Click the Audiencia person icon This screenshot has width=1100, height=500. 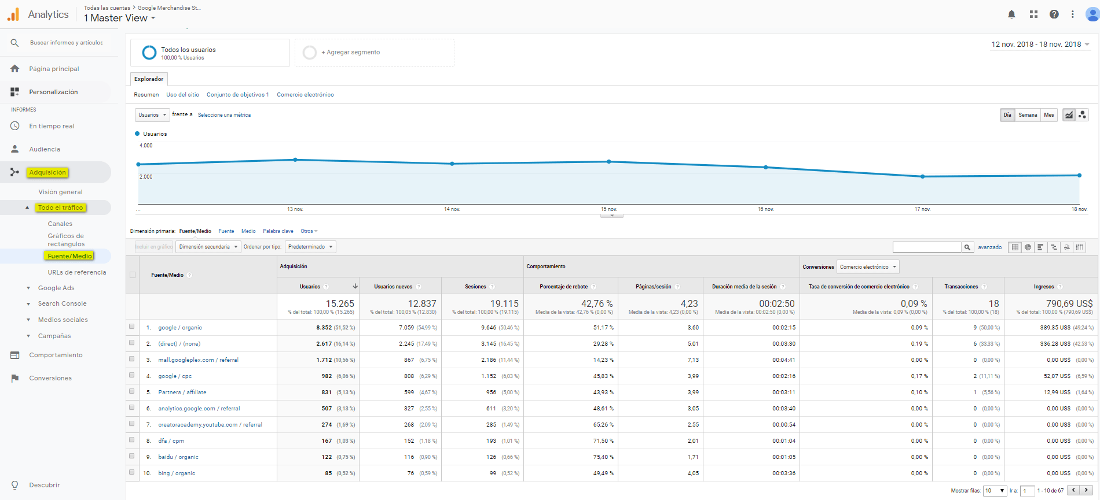pyautogui.click(x=15, y=149)
